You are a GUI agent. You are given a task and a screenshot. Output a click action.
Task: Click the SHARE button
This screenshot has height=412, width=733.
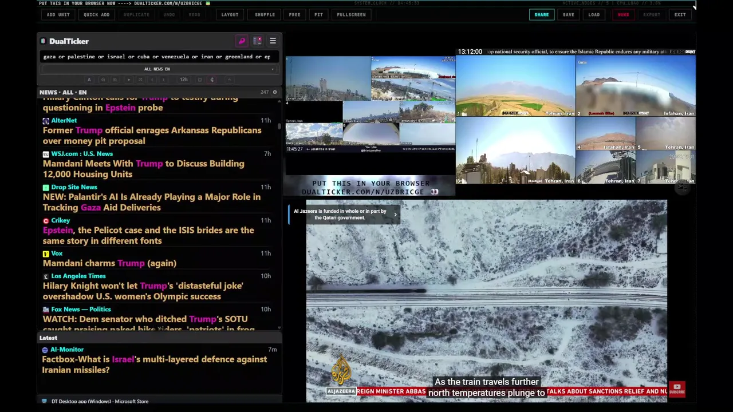541,15
